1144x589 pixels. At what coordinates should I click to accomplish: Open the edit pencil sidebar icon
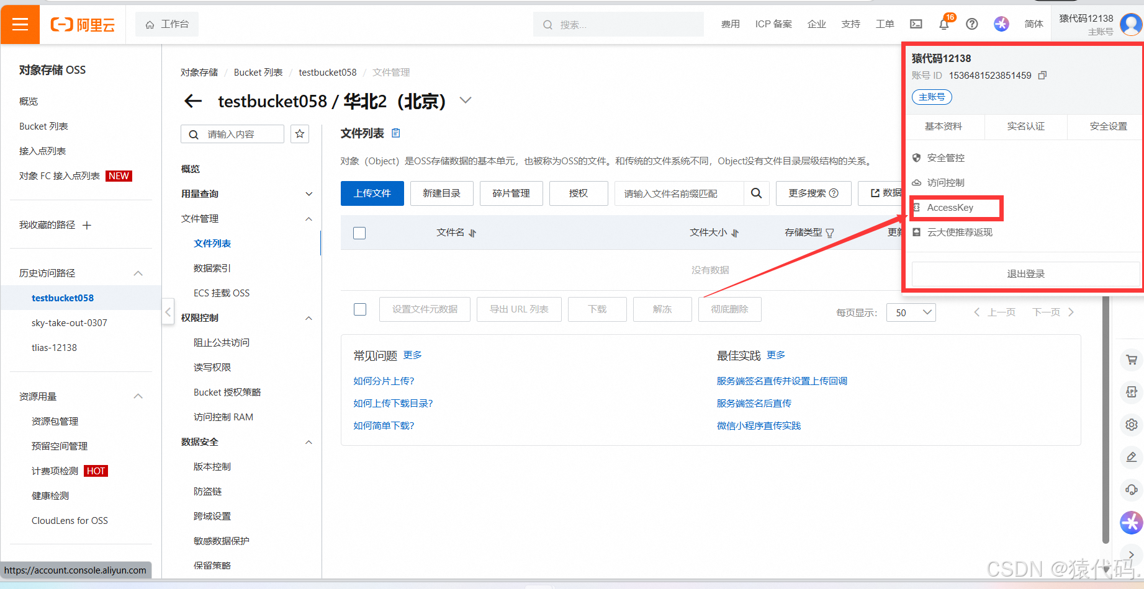point(1132,457)
